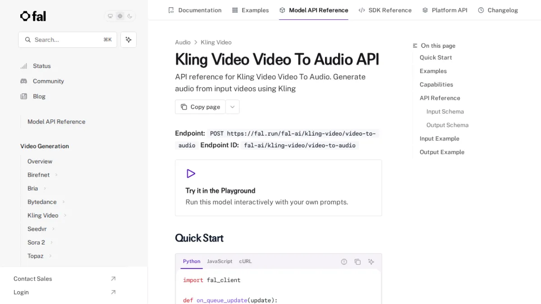Screen dimensions: 541x304
Task: Select the cURL code tab
Action: [x=245, y=261]
